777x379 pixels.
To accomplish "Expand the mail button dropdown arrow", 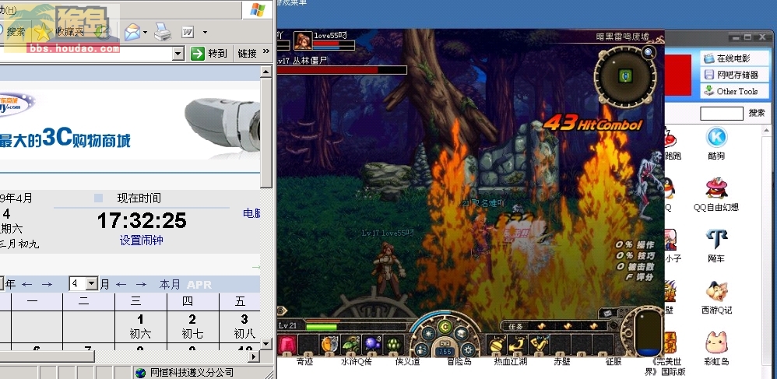I will 145,33.
